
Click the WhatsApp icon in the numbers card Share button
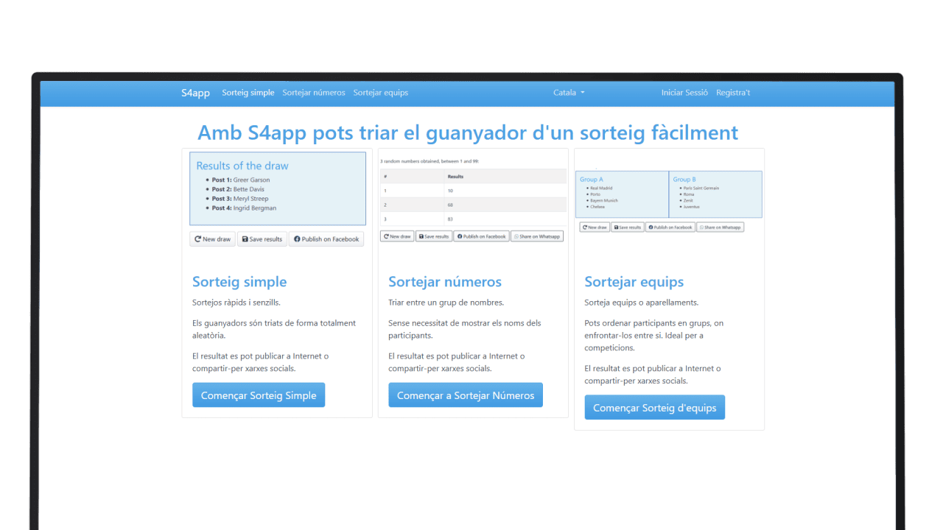pos(516,236)
